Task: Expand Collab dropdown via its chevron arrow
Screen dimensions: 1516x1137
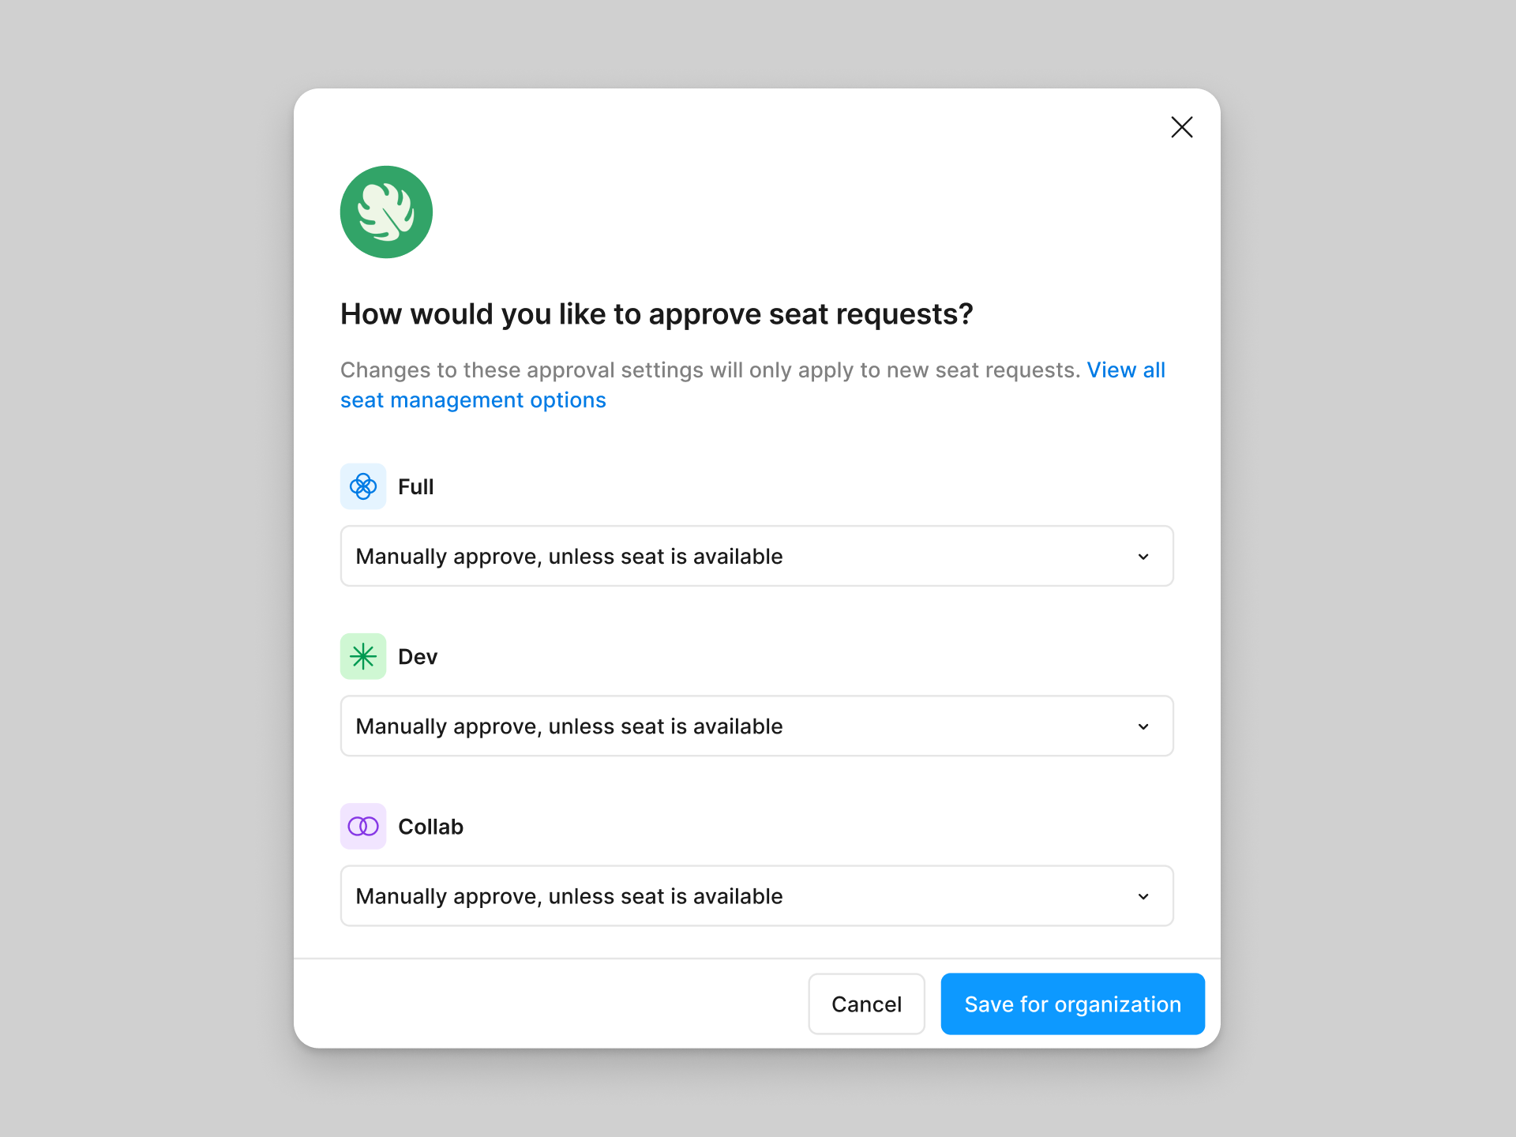Action: click(1143, 896)
